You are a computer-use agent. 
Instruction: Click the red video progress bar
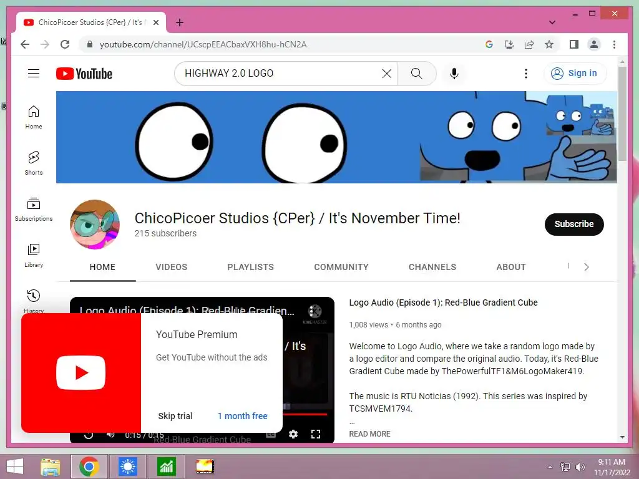click(305, 414)
